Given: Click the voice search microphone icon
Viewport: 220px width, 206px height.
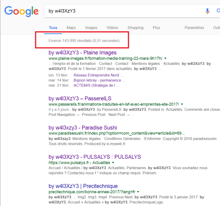Looking at the screenshot, I should point(207,11).
